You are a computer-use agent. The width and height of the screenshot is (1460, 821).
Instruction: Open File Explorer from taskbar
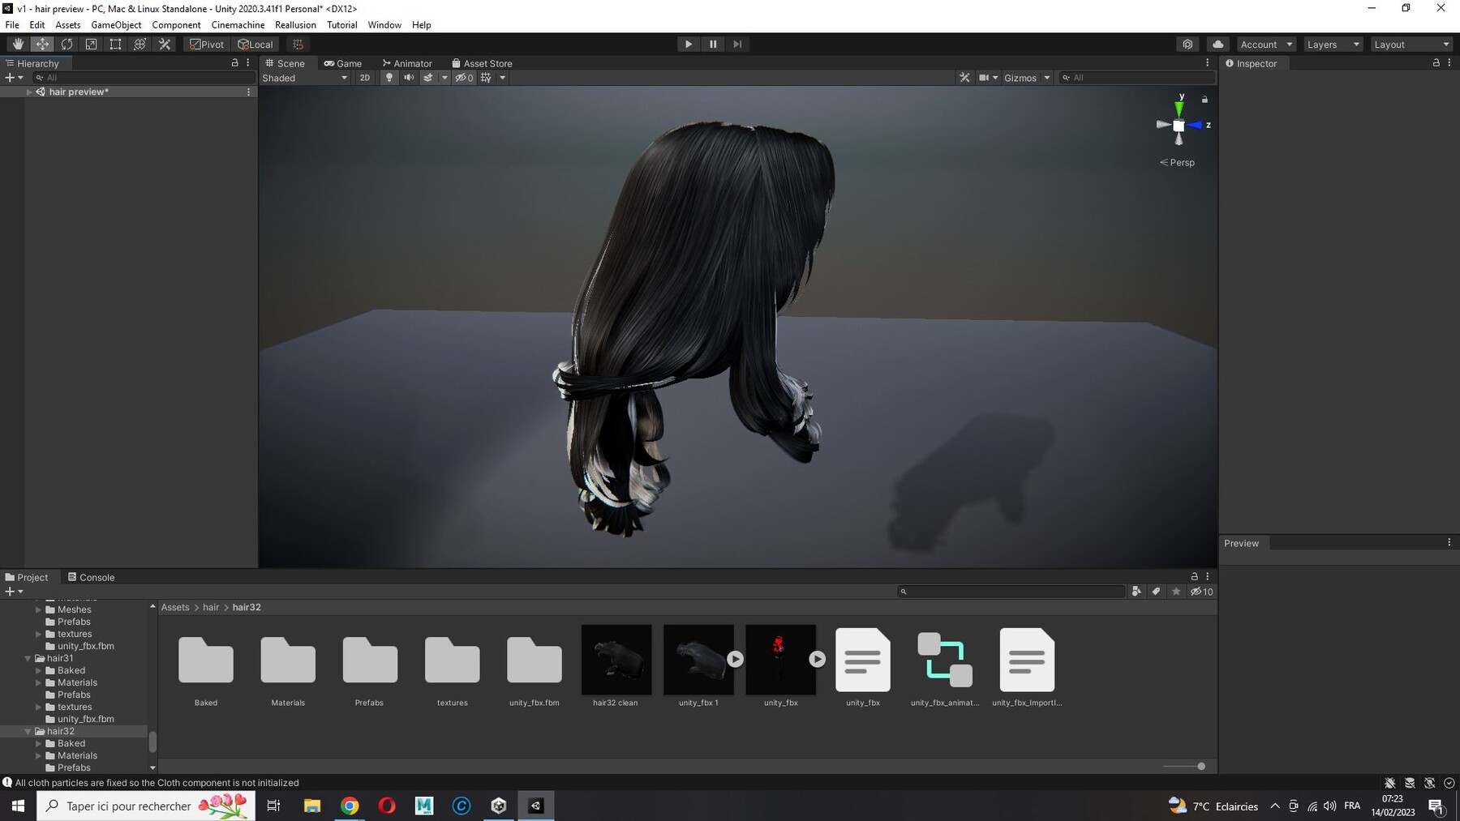pos(312,806)
